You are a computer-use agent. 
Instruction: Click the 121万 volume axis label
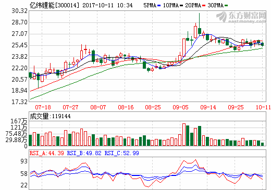point(19,128)
